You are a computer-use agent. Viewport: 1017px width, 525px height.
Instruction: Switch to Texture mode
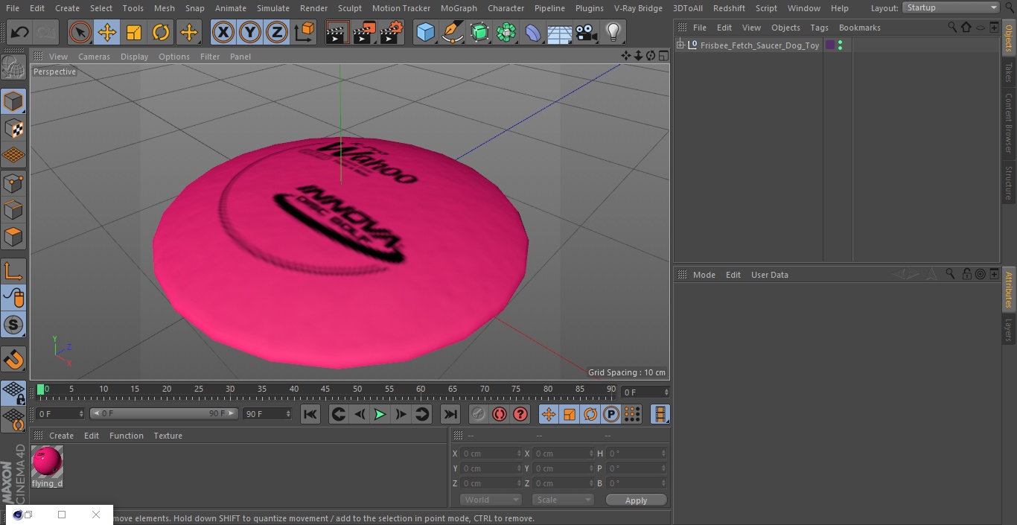[13, 129]
